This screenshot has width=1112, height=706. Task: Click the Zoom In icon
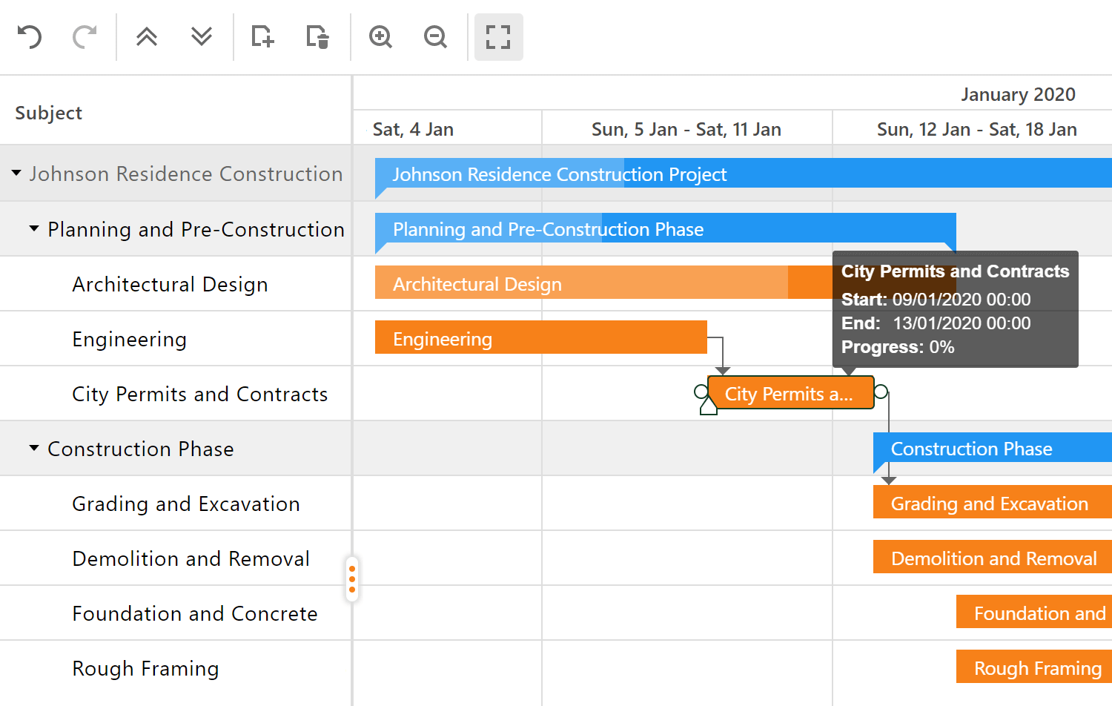click(x=380, y=37)
